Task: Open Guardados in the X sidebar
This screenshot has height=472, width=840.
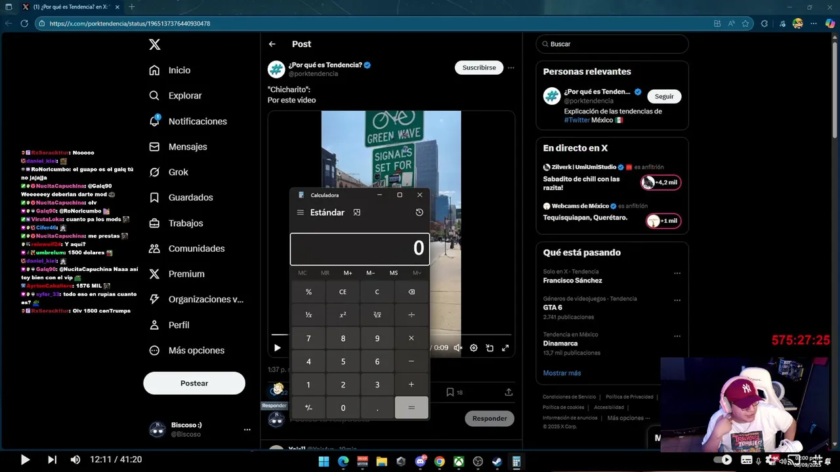Action: pyautogui.click(x=181, y=197)
